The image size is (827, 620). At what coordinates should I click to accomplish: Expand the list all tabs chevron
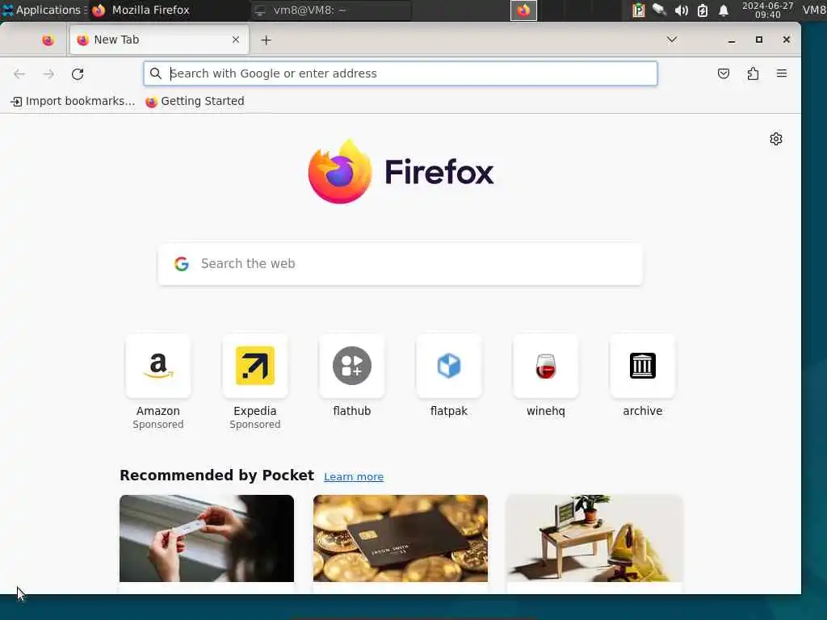tap(671, 40)
